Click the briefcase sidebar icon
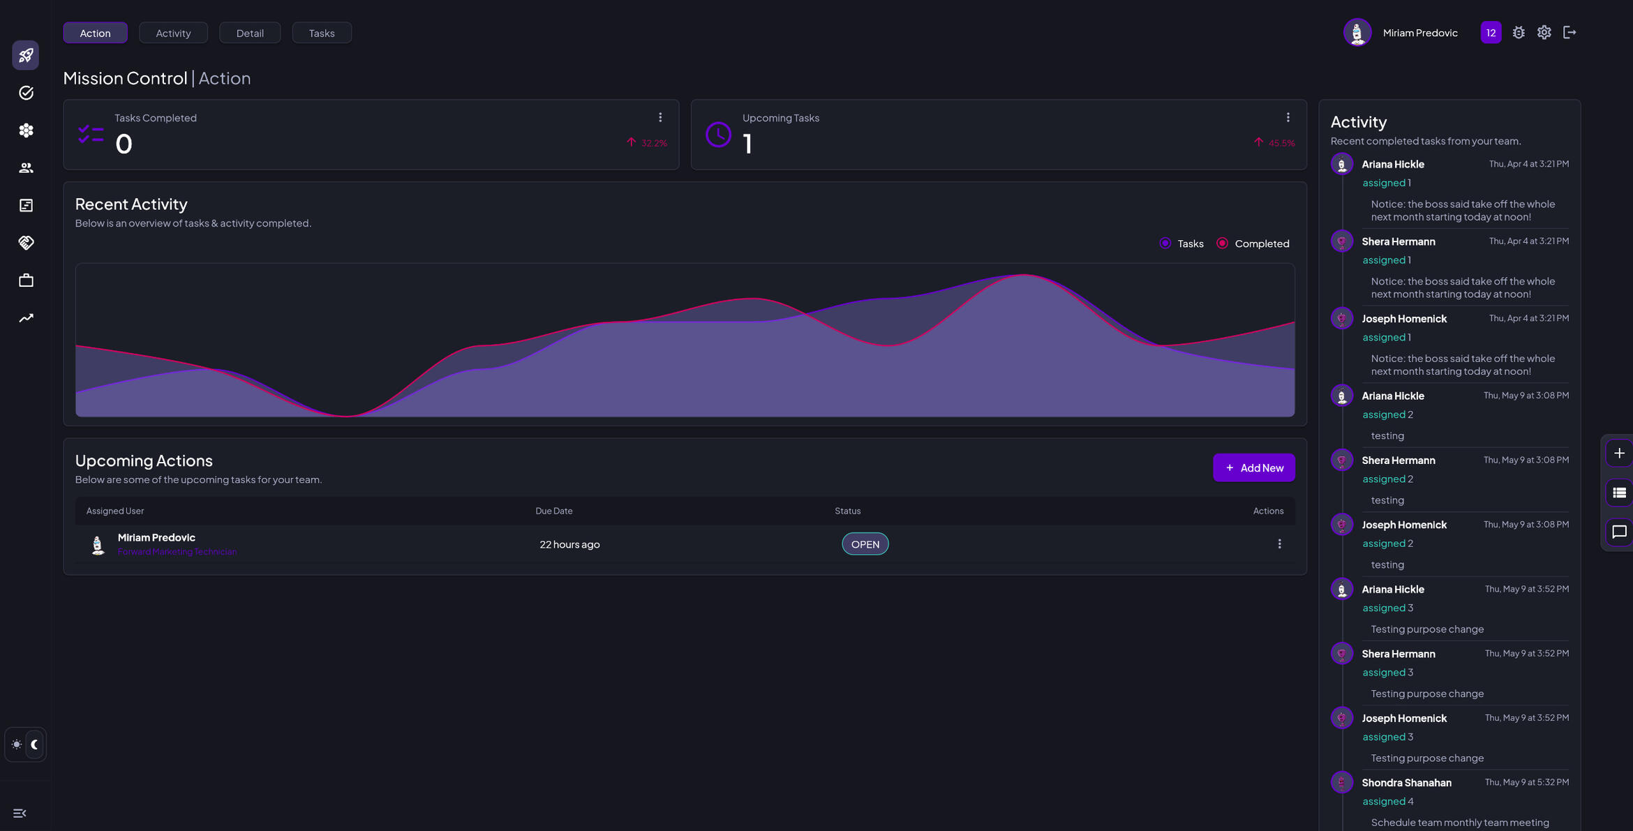Viewport: 1633px width, 831px height. (26, 280)
